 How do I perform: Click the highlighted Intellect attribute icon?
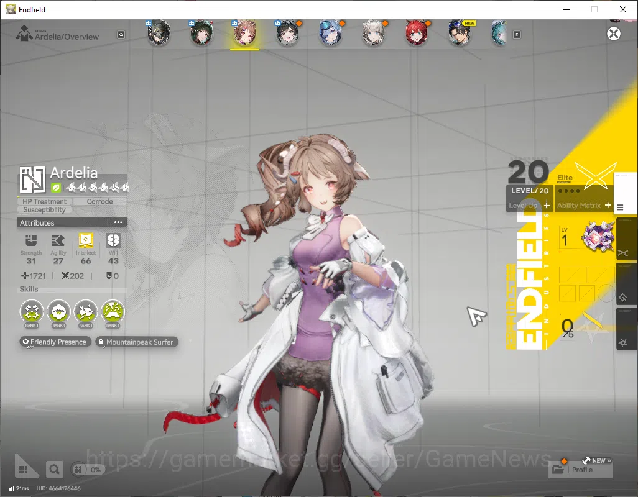(x=85, y=240)
